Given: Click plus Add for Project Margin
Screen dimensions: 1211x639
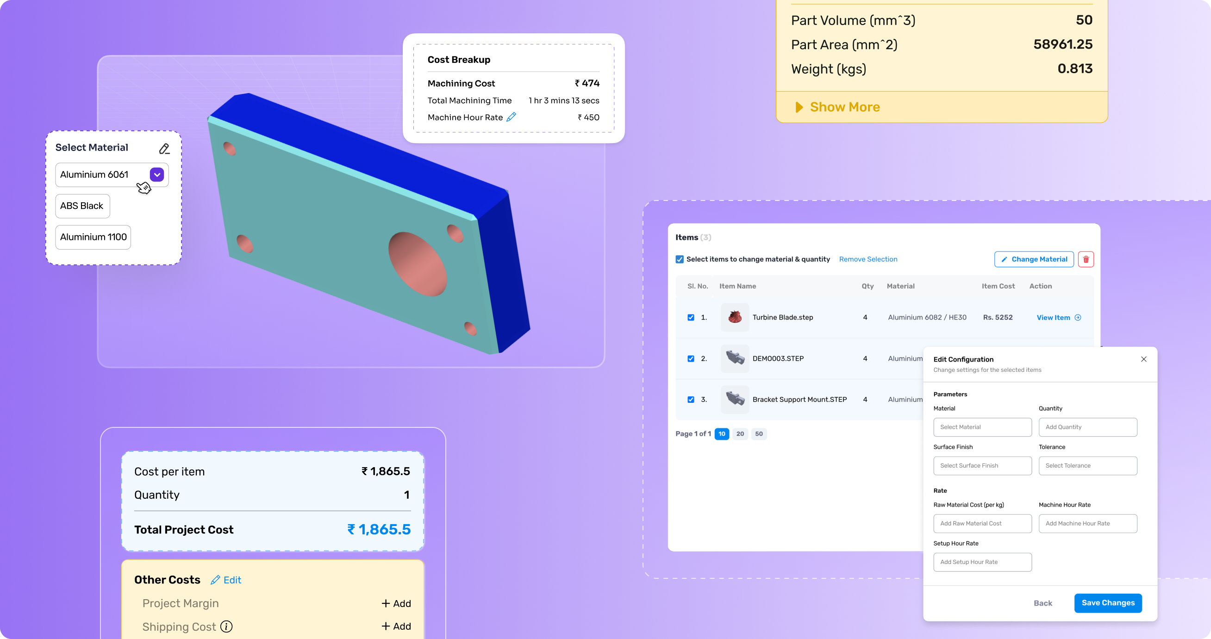Looking at the screenshot, I should click(x=396, y=603).
